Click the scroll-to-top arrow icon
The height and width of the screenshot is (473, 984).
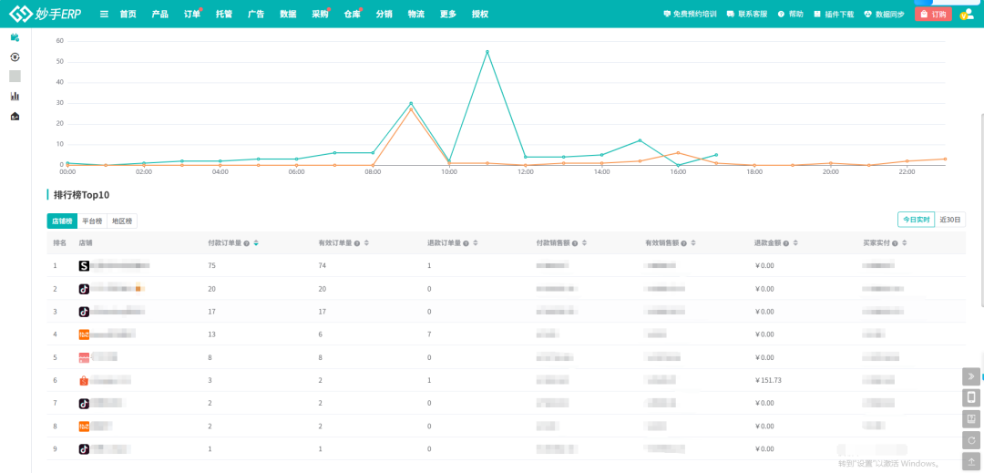(971, 462)
